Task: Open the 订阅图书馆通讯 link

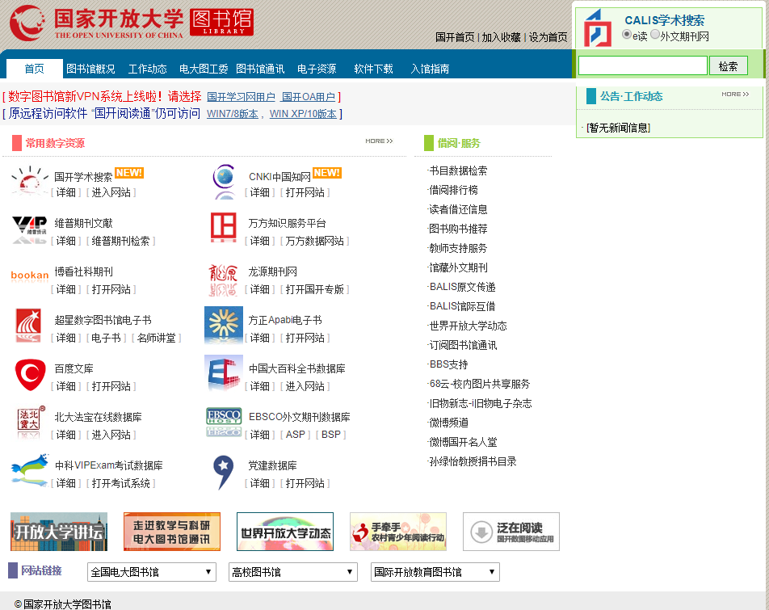Action: (x=463, y=345)
